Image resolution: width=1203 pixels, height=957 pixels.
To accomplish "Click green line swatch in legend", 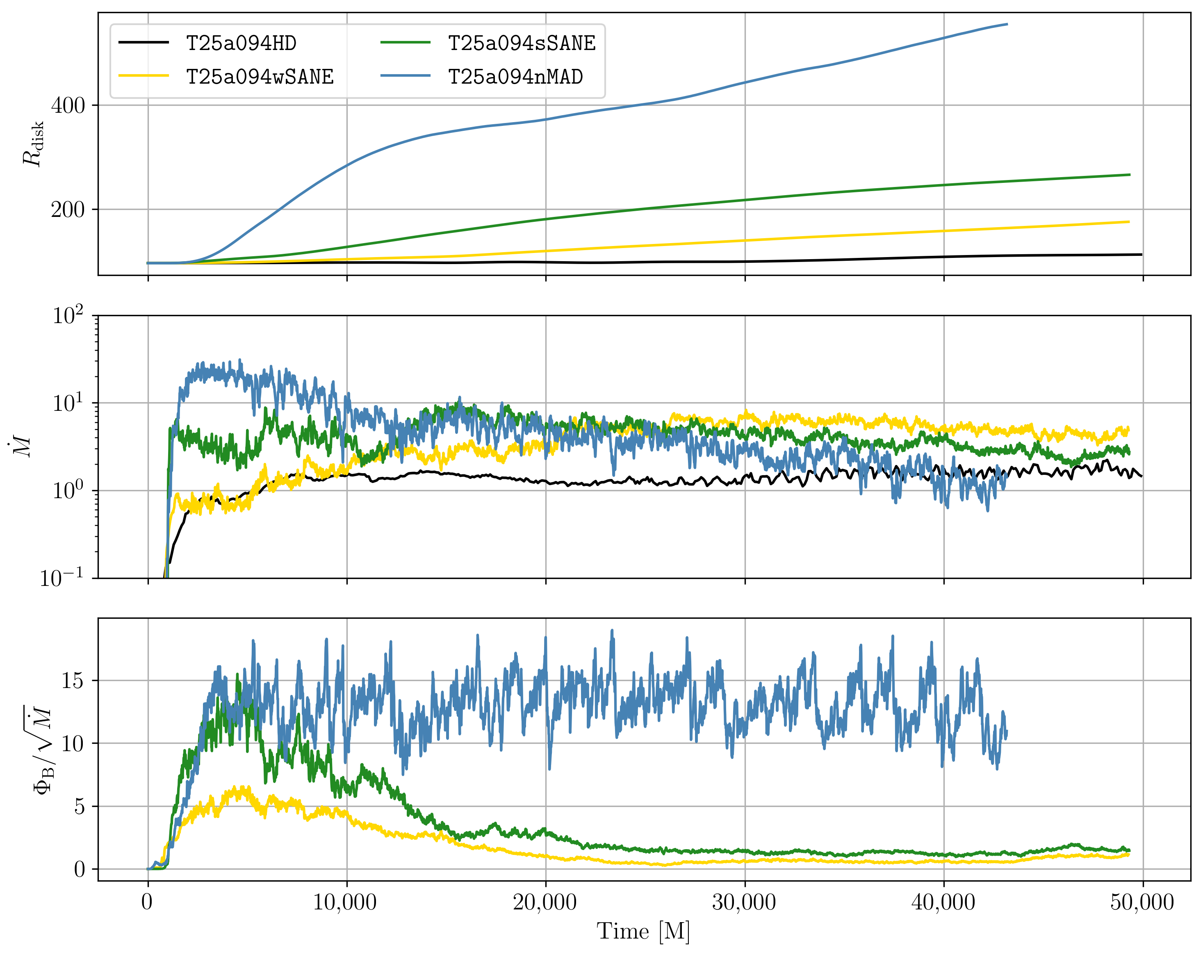I will click(x=406, y=42).
